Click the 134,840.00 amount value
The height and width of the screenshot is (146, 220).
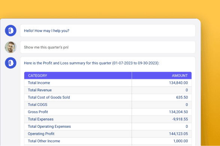click(x=178, y=83)
